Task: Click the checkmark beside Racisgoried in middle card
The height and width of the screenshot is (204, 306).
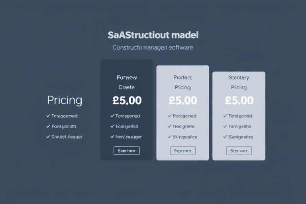Action: [169, 116]
